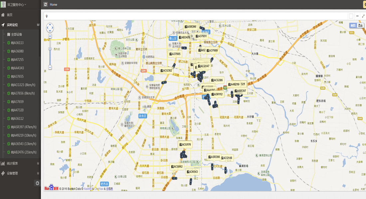Click map marker label 皖ACG062
The width and height of the screenshot is (366, 199).
177,166
